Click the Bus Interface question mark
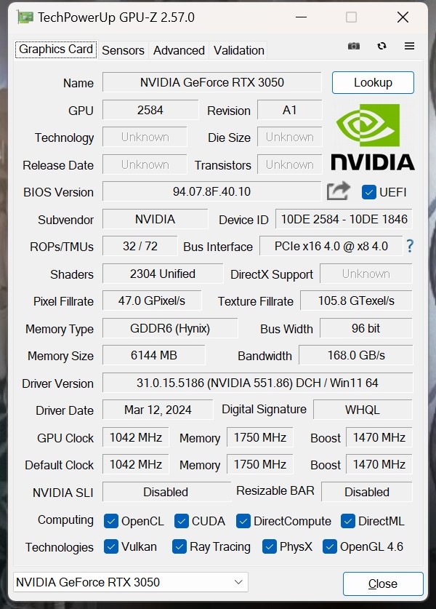Screen dimensions: 436x609 pyautogui.click(x=410, y=246)
